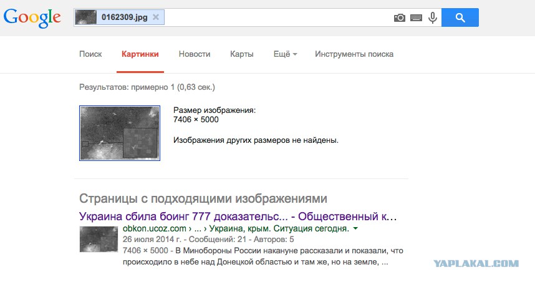Switch to the Поиск tab
The height and width of the screenshot is (282, 535).
(90, 54)
